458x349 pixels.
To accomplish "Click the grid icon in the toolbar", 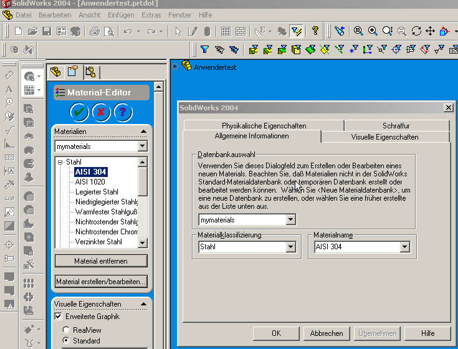I will [226, 31].
